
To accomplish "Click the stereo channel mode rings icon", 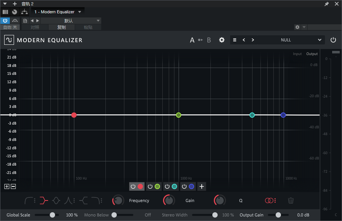I will pyautogui.click(x=269, y=200).
